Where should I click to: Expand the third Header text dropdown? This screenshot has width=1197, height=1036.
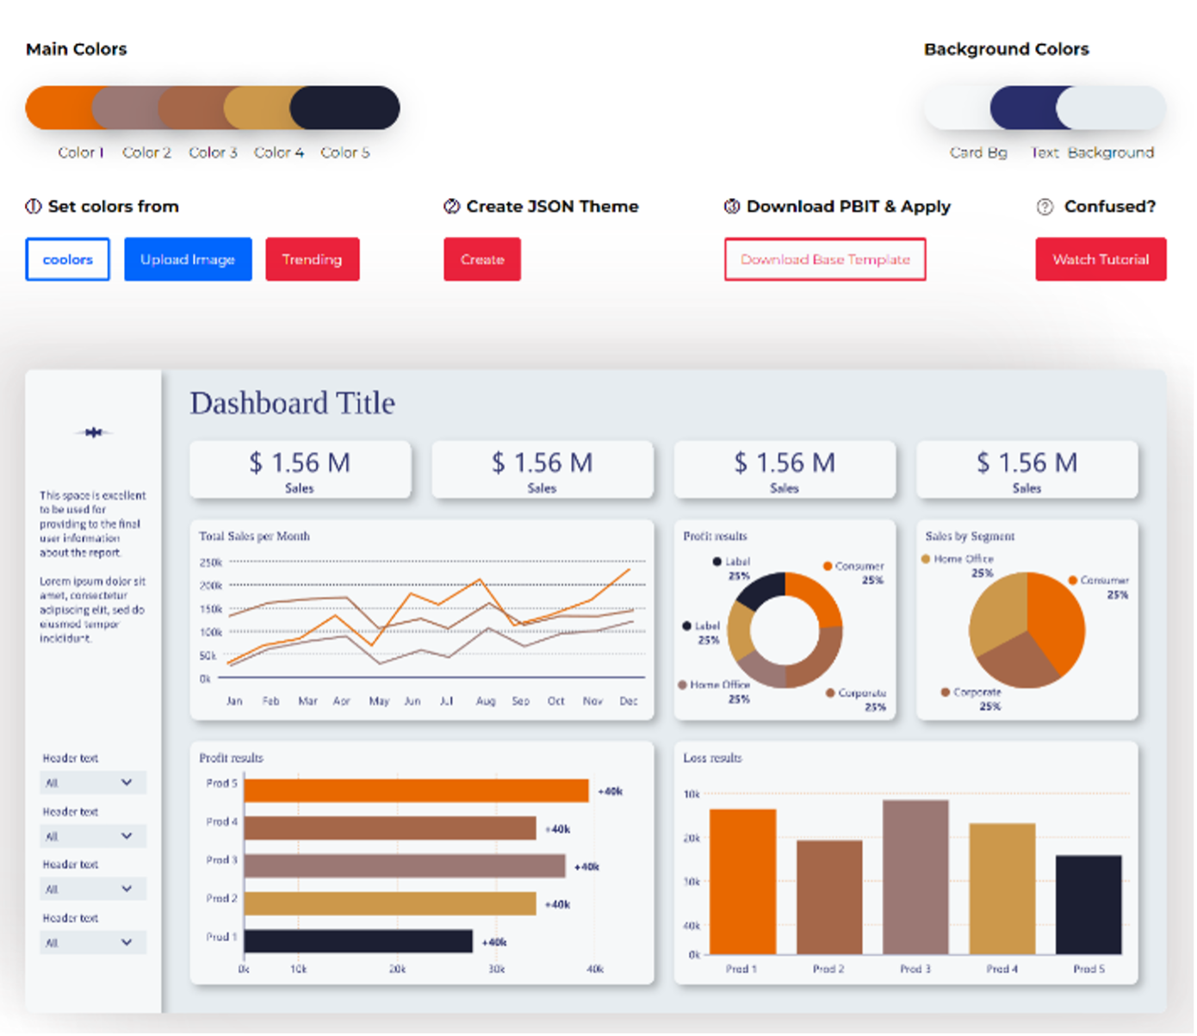tap(93, 889)
